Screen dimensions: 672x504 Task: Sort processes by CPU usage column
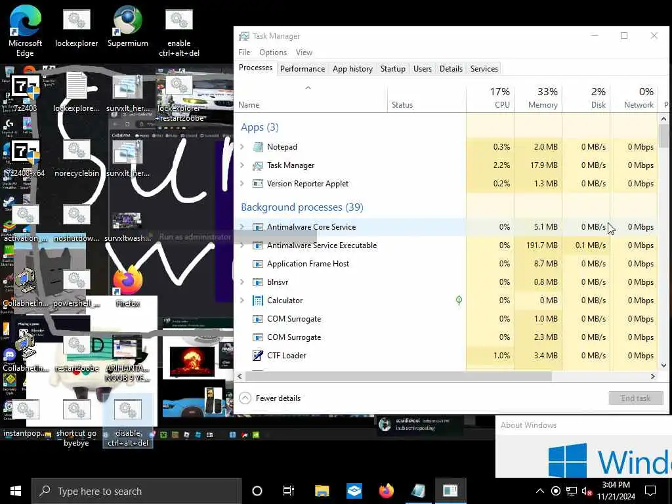pos(490,98)
